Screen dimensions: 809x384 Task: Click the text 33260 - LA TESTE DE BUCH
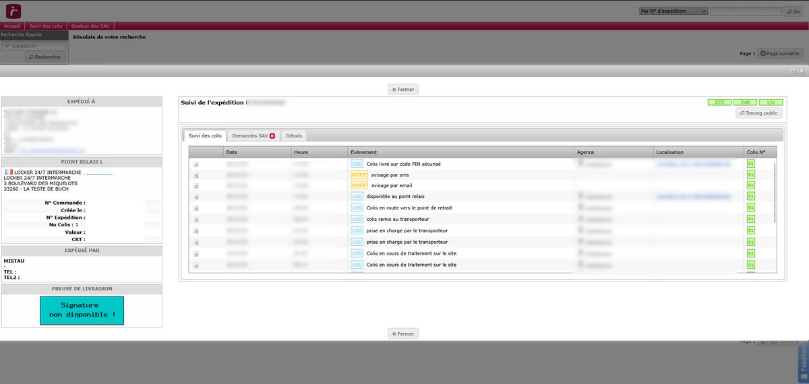(35, 189)
